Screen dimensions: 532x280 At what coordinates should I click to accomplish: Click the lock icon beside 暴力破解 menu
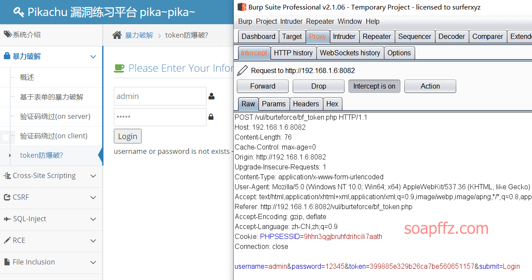[7, 56]
